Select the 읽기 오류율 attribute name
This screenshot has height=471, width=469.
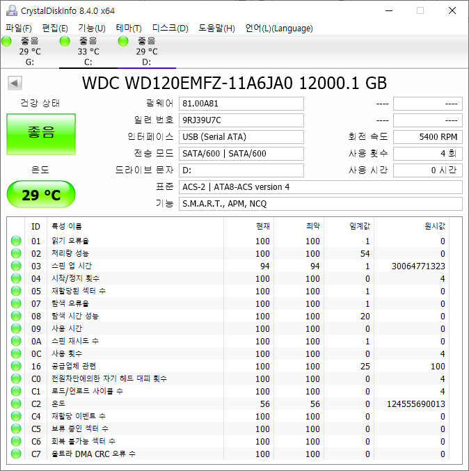(x=70, y=241)
